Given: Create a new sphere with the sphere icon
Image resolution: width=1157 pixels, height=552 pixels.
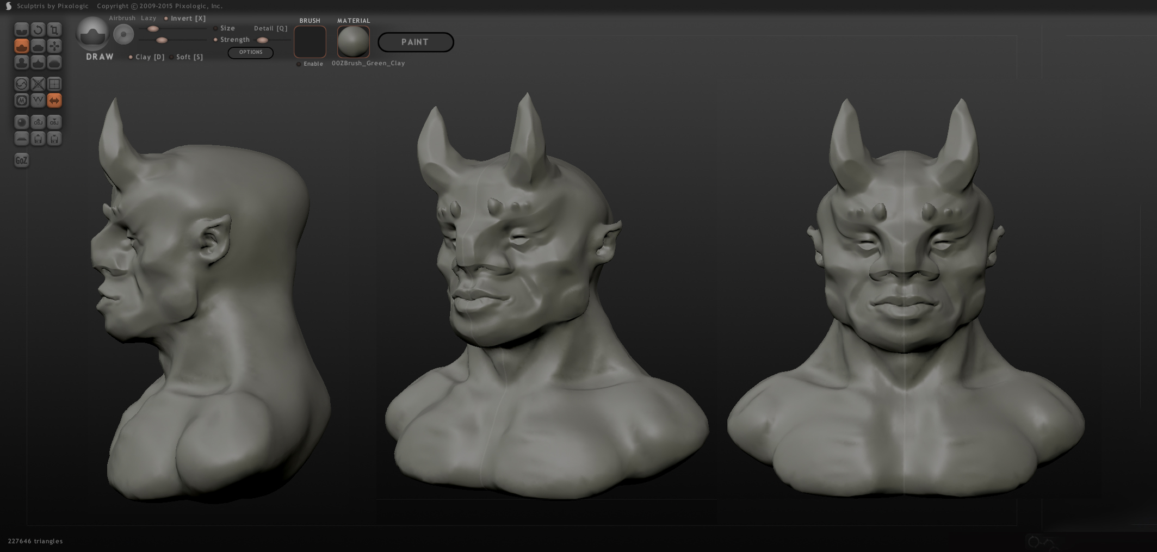Looking at the screenshot, I should (x=21, y=122).
